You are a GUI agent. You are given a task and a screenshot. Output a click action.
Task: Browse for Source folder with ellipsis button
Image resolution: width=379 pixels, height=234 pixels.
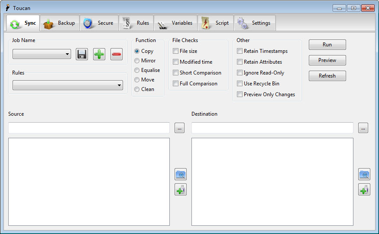click(180, 128)
